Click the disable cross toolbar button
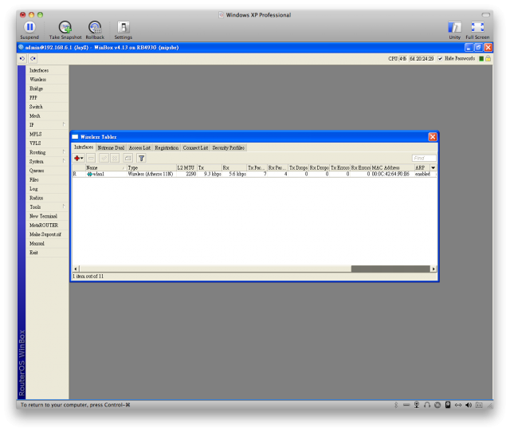The width and height of the screenshot is (510, 432). [x=115, y=158]
